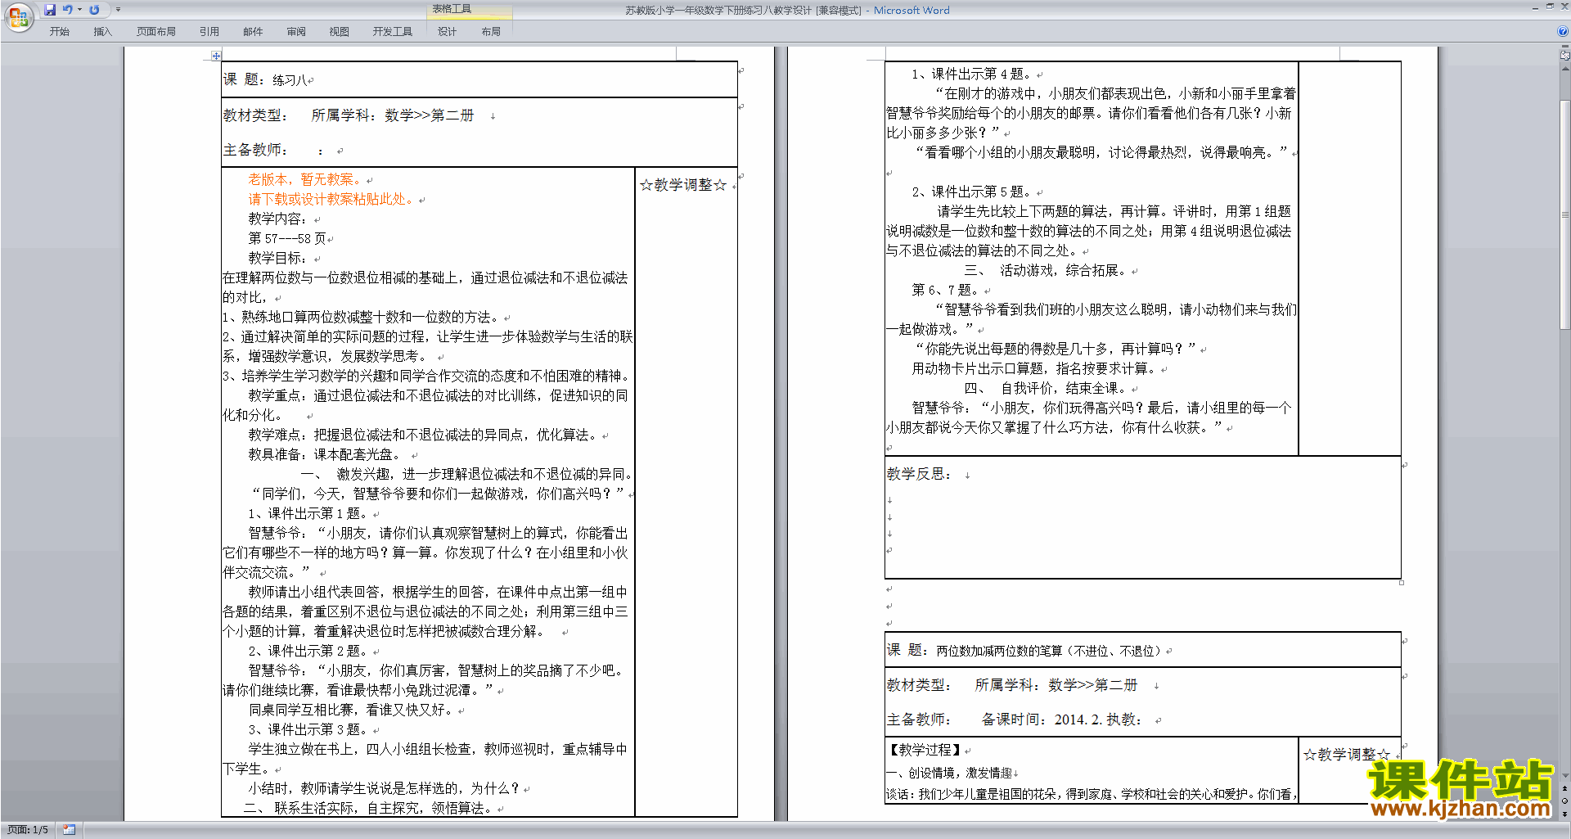Click the title text 课 题: 练习八
Viewport: 1571px width, 839px height.
[x=267, y=79]
